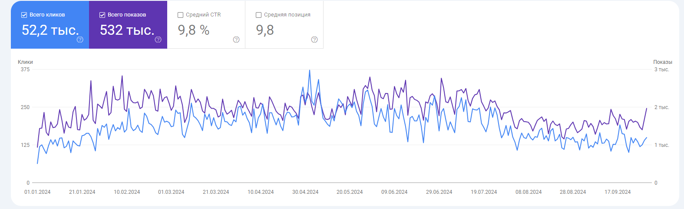This screenshot has width=684, height=209.
Task: Click the 10.02.2024 date label
Action: [127, 192]
